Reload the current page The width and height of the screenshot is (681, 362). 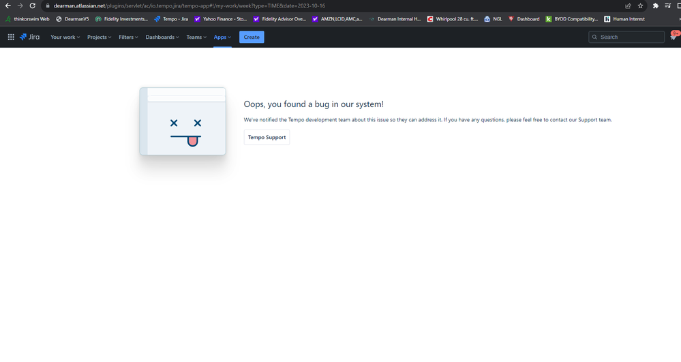(32, 5)
